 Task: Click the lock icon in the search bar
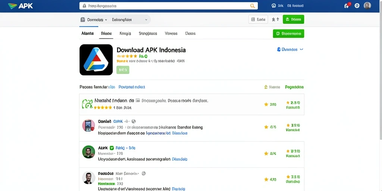84,6
